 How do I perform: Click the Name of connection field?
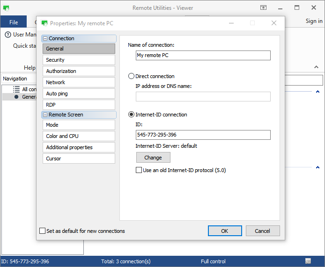(203, 56)
